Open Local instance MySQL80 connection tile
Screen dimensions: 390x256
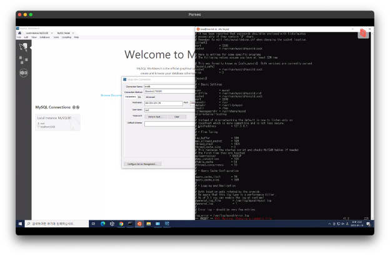point(57,122)
